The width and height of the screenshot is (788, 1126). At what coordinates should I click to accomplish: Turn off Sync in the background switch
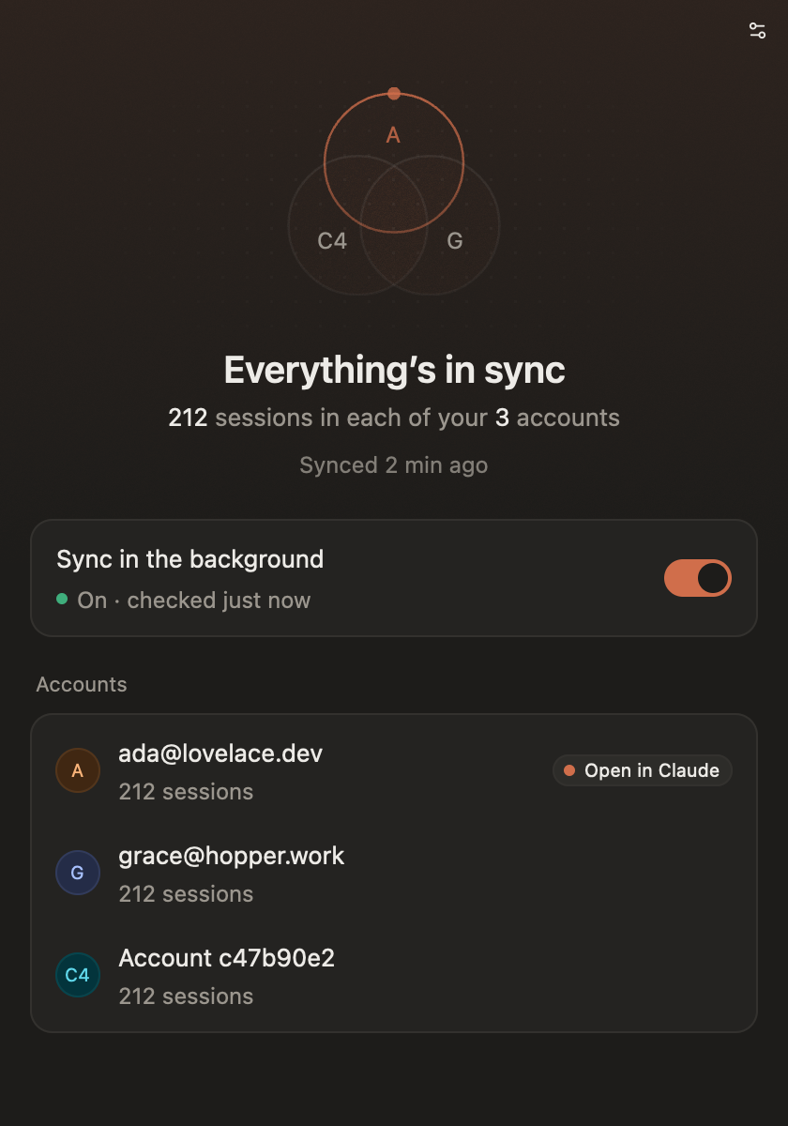click(697, 578)
